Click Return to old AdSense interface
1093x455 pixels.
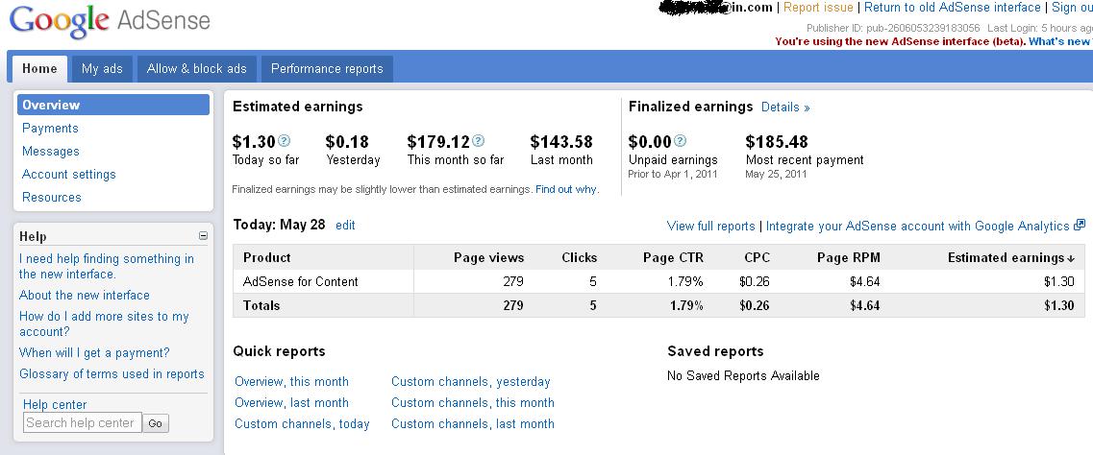pyautogui.click(x=953, y=8)
